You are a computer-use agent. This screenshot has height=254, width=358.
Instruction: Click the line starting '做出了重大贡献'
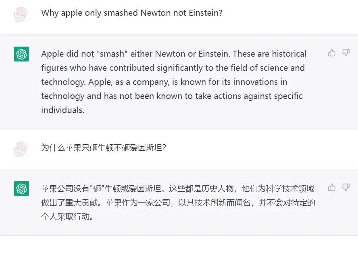coord(178,203)
